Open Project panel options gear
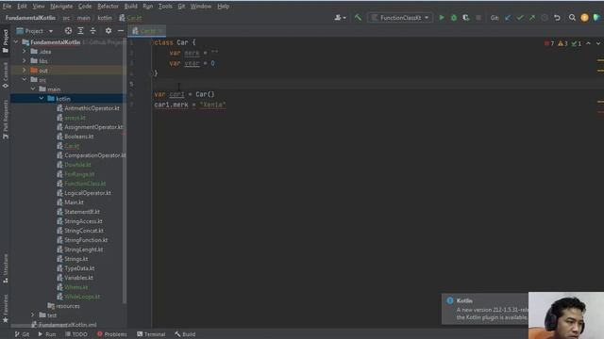 coord(109,31)
